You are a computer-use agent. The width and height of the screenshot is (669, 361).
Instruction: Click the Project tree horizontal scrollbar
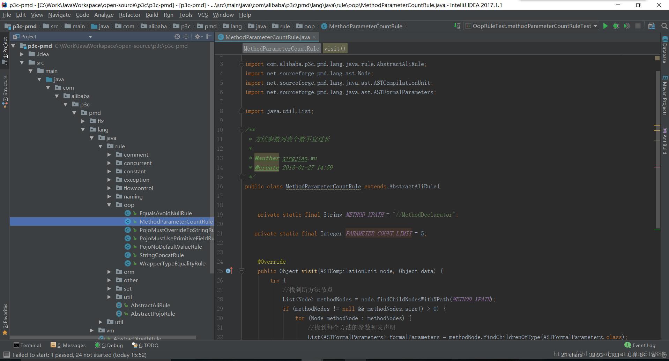103,338
